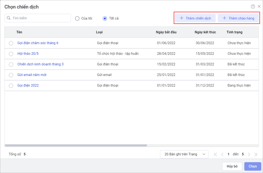Click Chưa thực hiện status of Hội thảo 20/5
Screen dimensions: 263x173
(239, 54)
